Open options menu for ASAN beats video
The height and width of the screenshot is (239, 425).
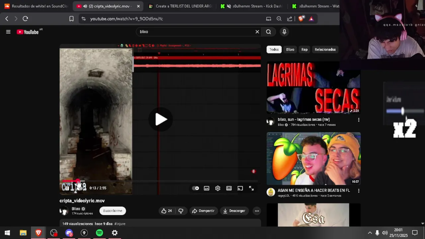click(x=359, y=191)
